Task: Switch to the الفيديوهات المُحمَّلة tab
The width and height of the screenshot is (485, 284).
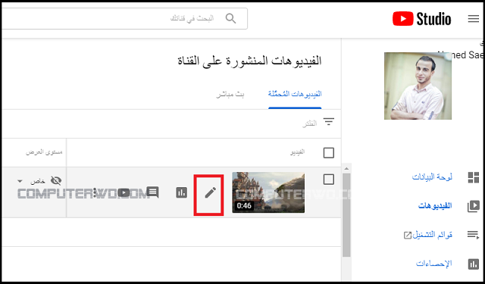Action: point(295,94)
